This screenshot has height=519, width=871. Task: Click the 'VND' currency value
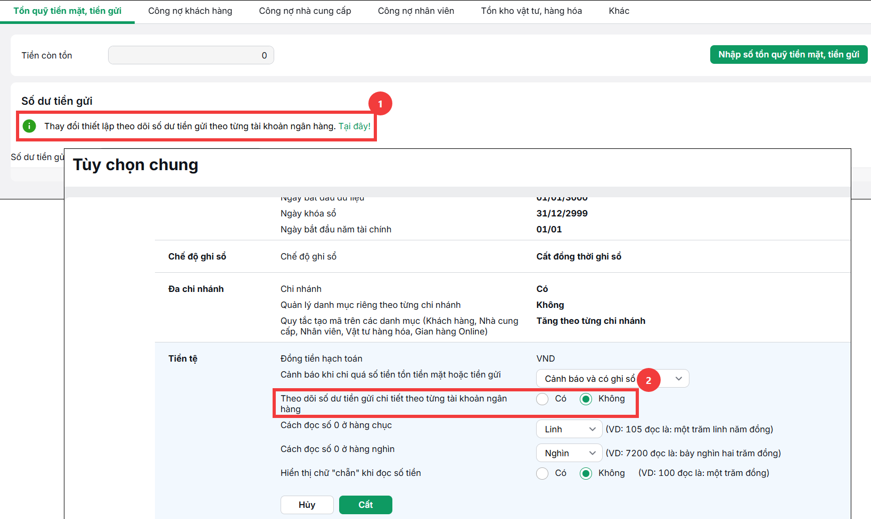tap(546, 358)
